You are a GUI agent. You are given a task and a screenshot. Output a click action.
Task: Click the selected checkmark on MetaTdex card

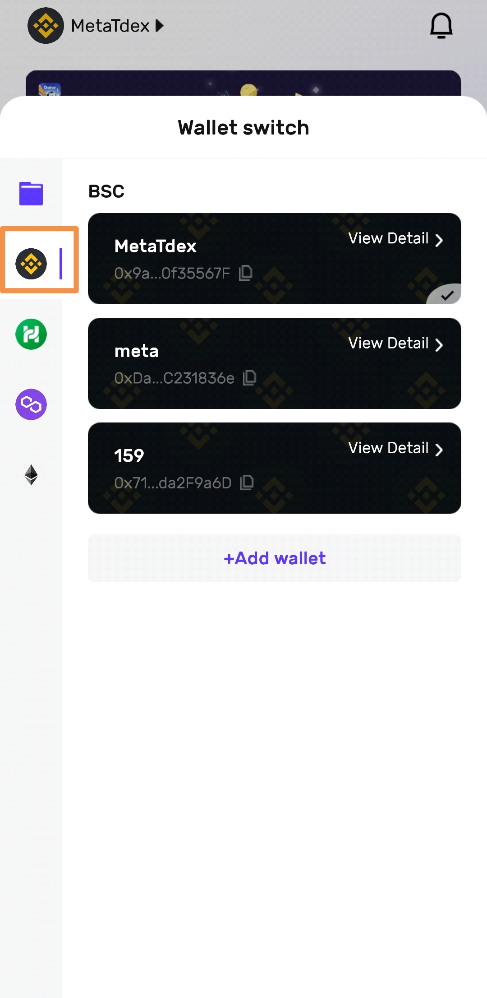[x=447, y=296]
